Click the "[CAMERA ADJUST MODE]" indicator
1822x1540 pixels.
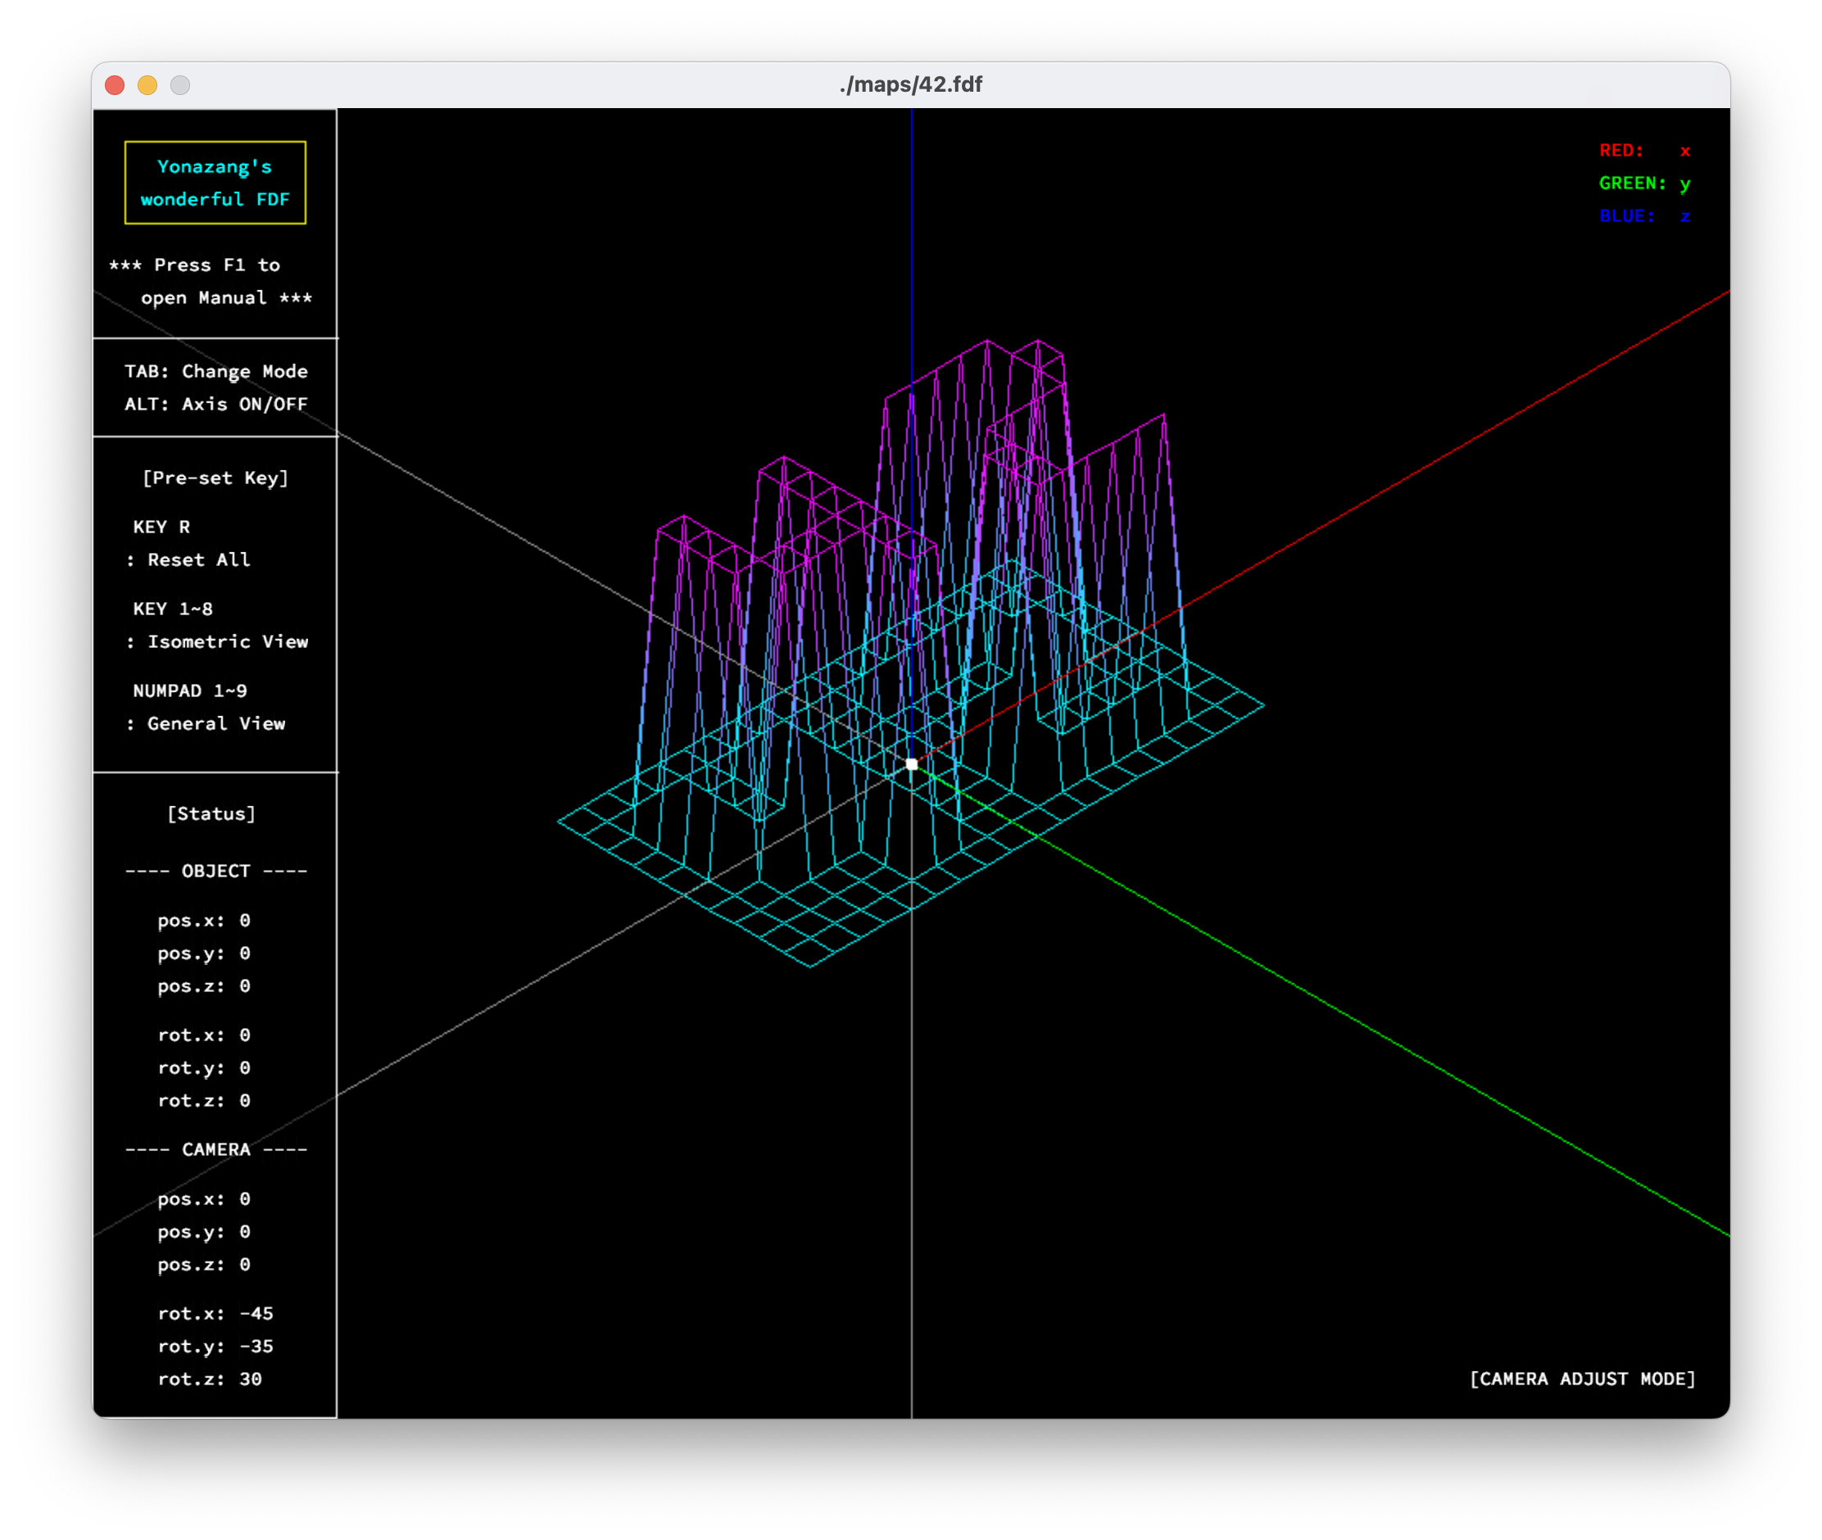click(1583, 1379)
